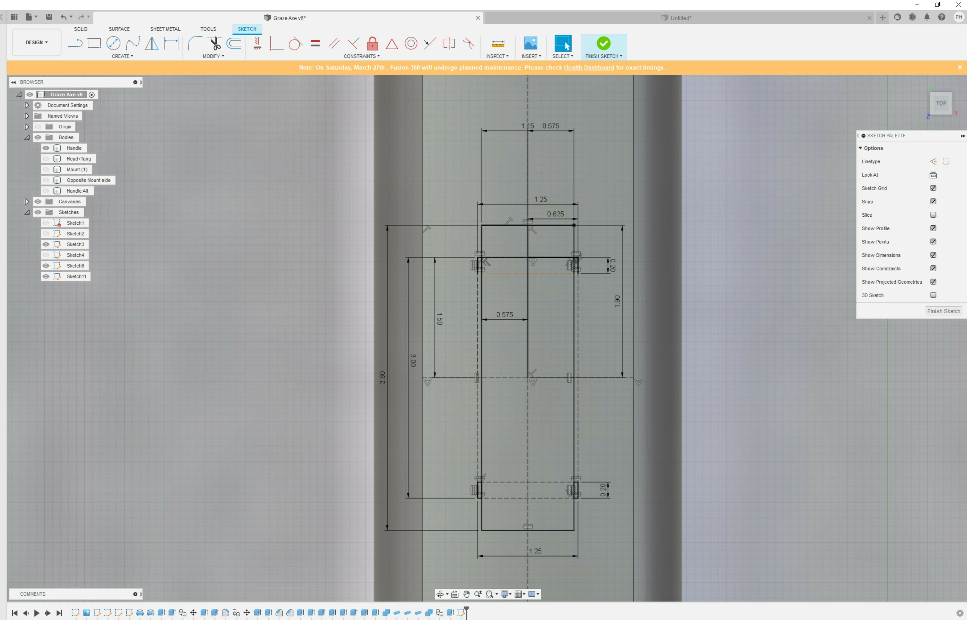The width and height of the screenshot is (967, 620).
Task: Click the TOP face of view cube
Action: (941, 103)
